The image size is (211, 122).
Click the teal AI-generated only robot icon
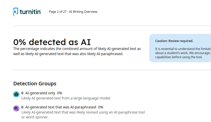pos(16,94)
